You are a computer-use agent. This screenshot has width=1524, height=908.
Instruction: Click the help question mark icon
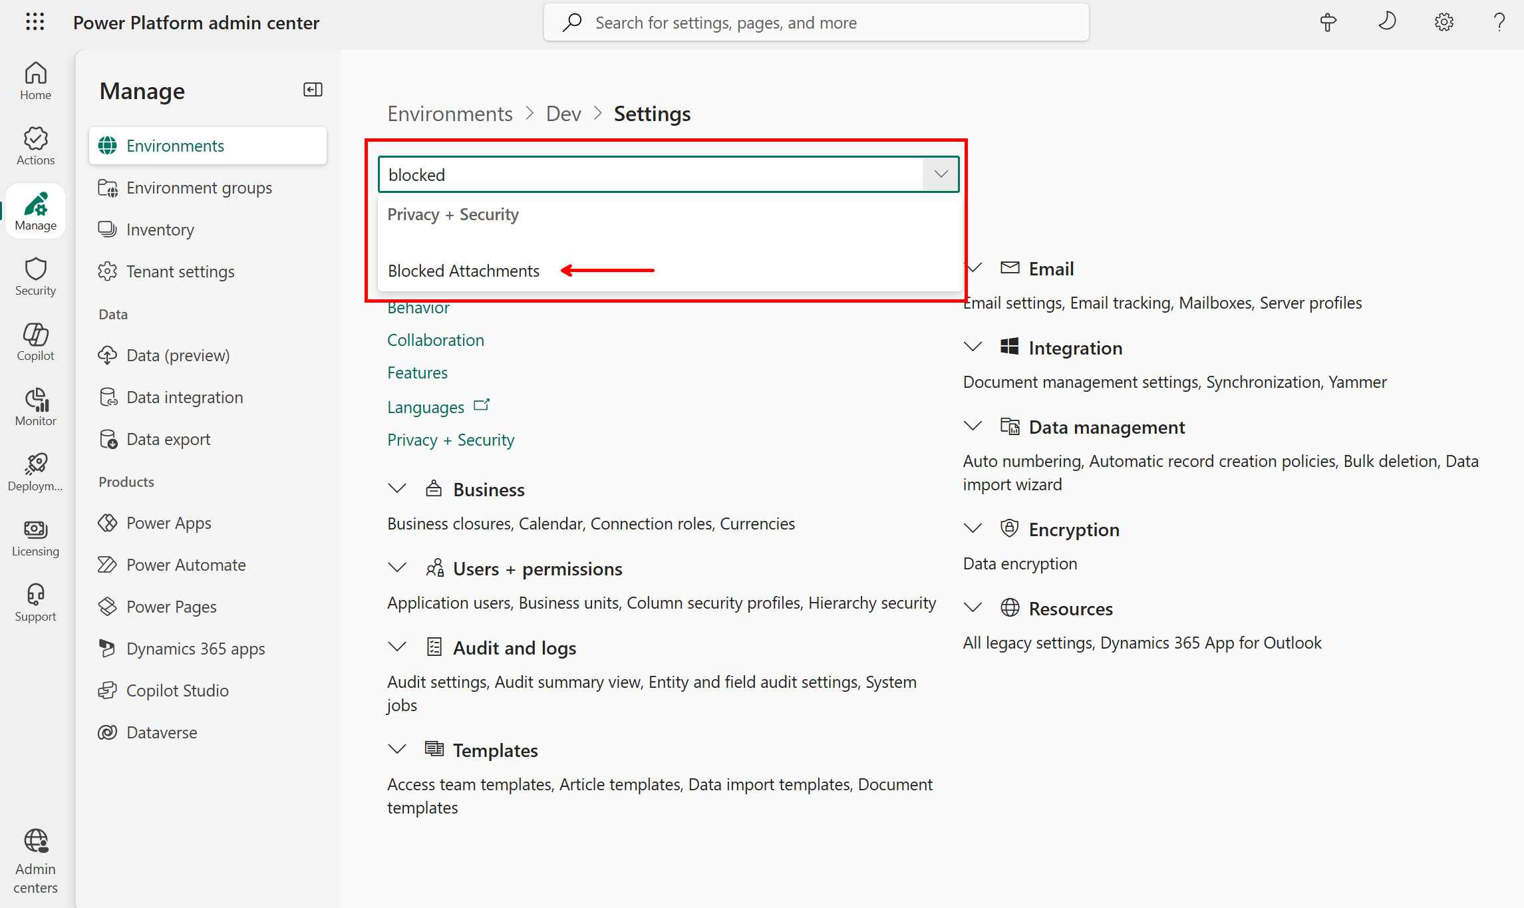[x=1499, y=22]
